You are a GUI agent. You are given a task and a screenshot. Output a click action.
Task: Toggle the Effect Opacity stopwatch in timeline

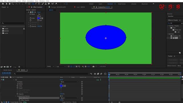19,100
